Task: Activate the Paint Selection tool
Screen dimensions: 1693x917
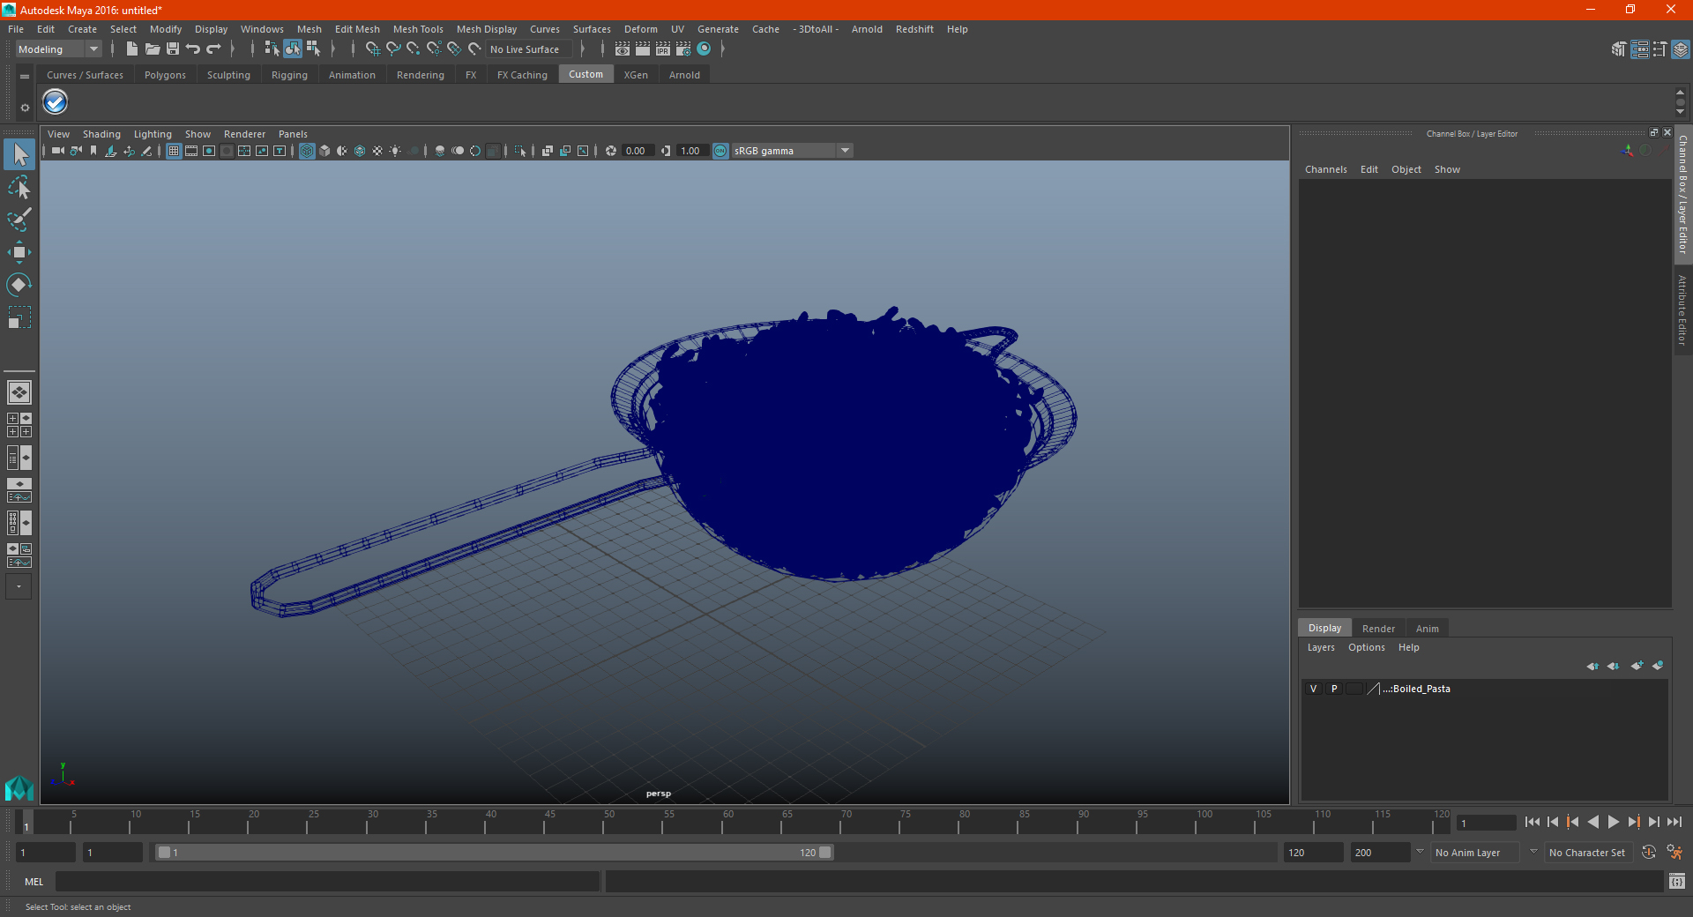Action: pyautogui.click(x=19, y=220)
